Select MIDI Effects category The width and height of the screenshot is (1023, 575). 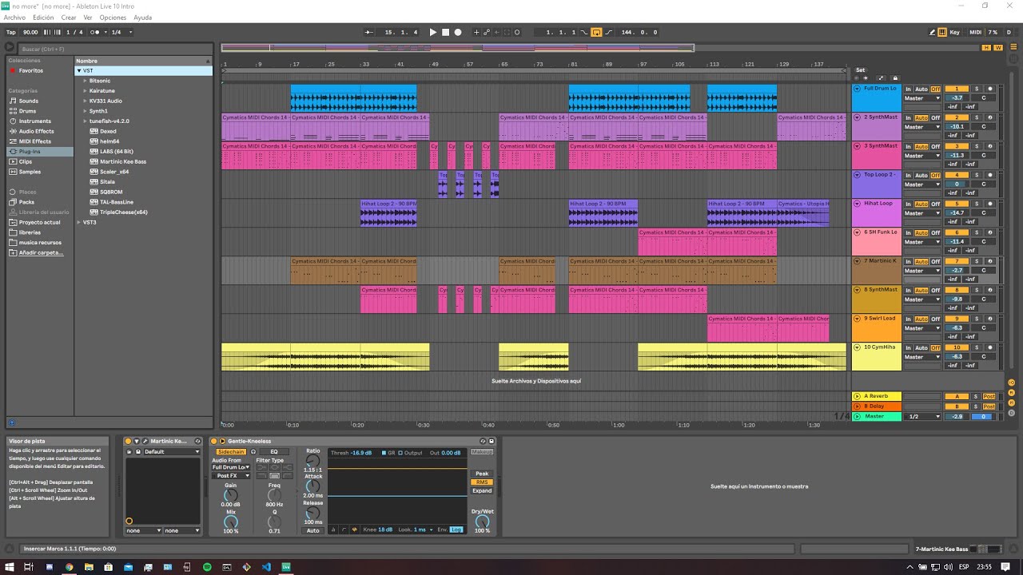point(35,141)
